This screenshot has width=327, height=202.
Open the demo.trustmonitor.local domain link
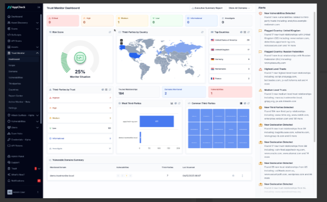point(62,176)
